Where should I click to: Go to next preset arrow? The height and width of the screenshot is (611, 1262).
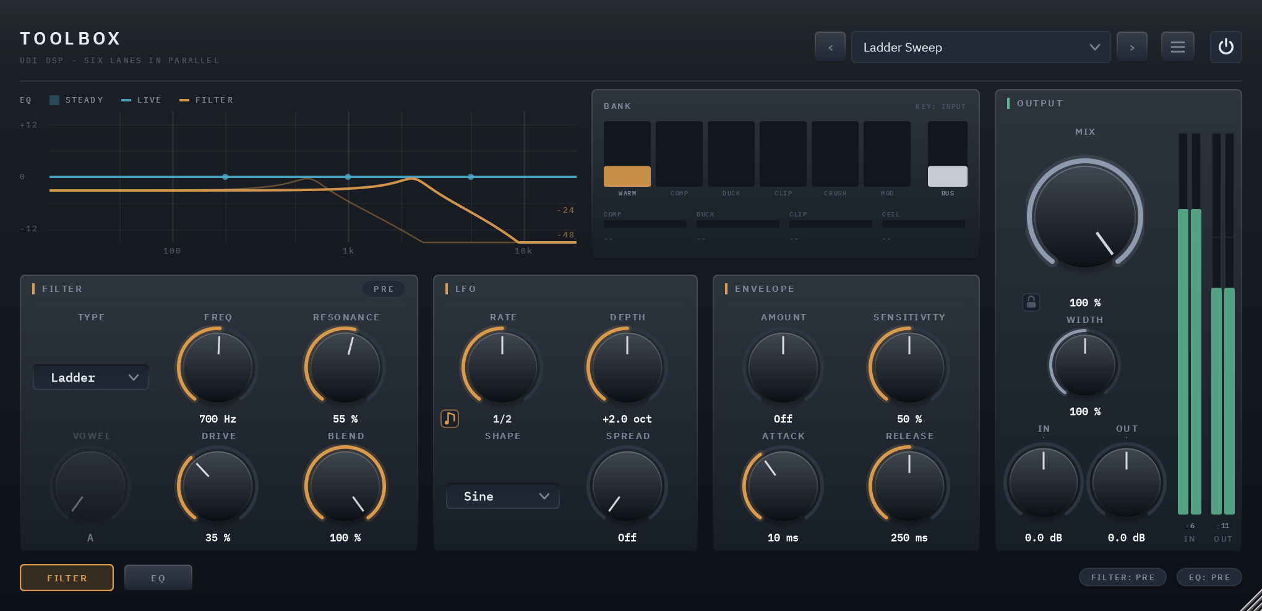1132,47
